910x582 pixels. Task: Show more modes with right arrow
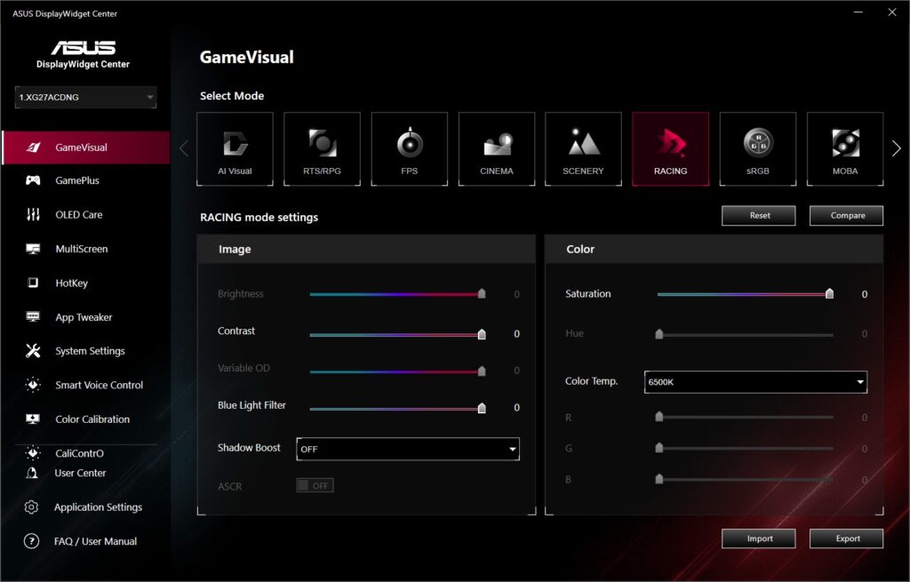click(x=896, y=148)
